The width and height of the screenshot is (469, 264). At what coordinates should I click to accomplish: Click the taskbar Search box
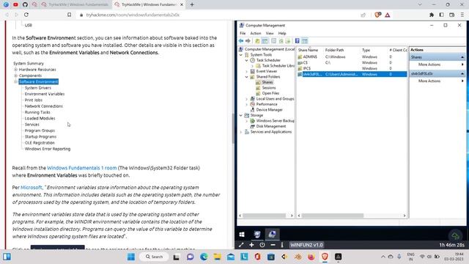(154, 257)
